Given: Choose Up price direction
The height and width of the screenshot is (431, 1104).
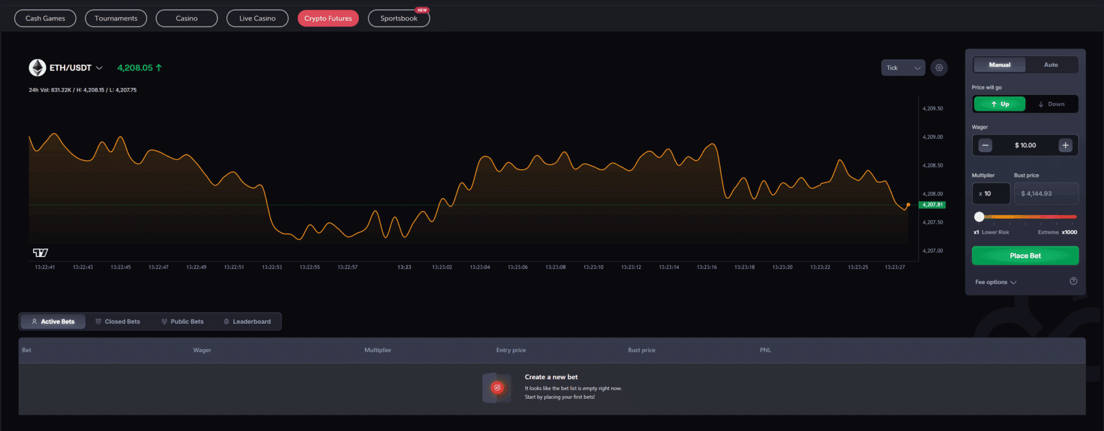Looking at the screenshot, I should pyautogui.click(x=1000, y=104).
